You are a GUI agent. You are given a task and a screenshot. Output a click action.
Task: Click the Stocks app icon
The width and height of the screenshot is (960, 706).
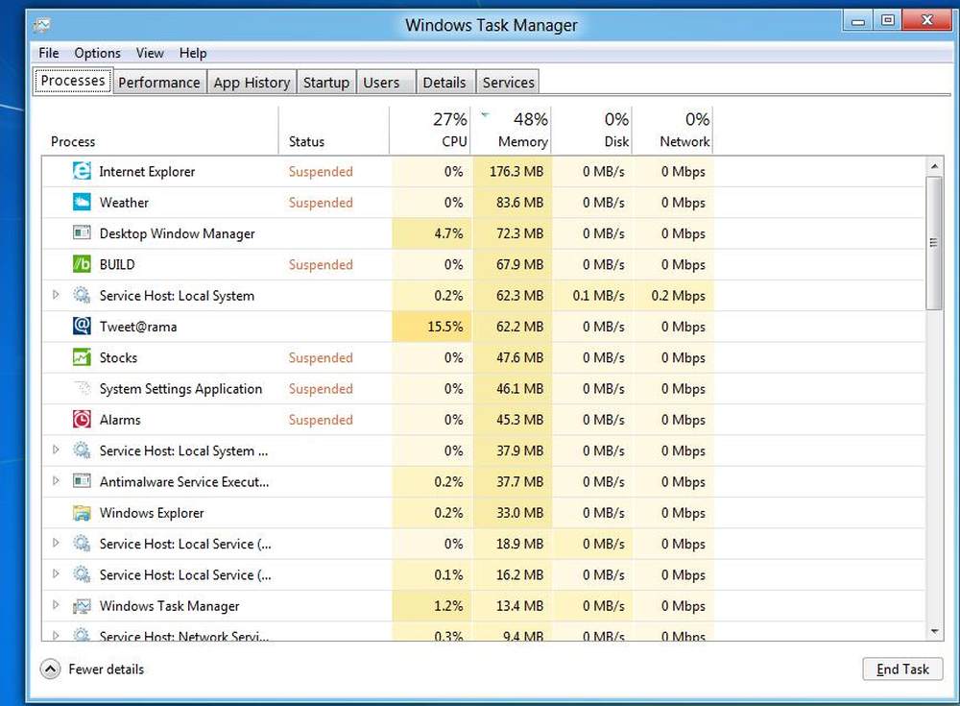click(82, 357)
